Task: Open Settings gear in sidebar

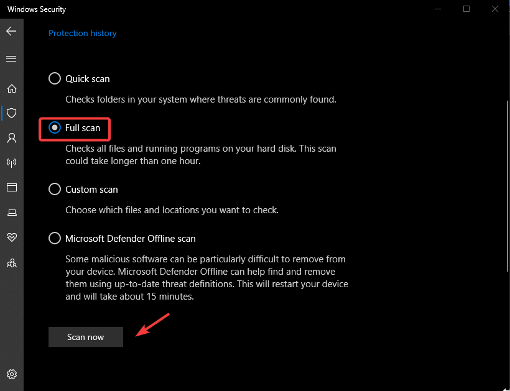Action: (x=11, y=374)
